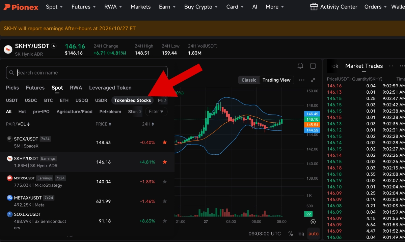Viewport: 405px width, 242px height.
Task: Open chart settings gear icon
Action: [313, 222]
